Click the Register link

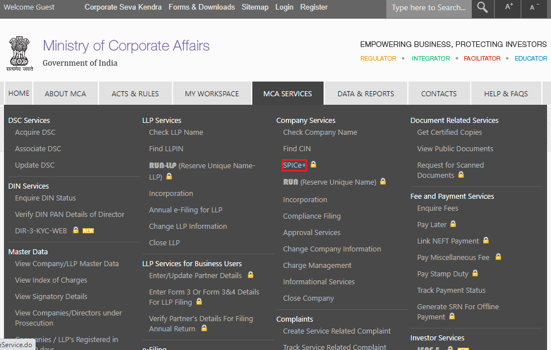[x=314, y=7]
